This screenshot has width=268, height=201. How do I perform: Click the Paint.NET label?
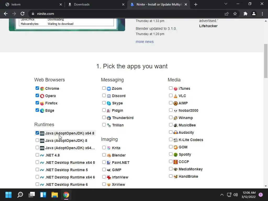(x=121, y=163)
